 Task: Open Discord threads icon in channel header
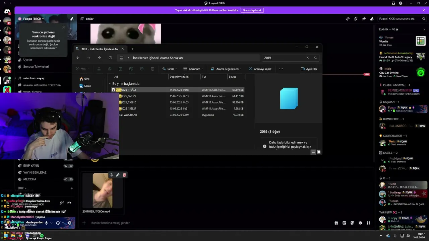[348, 19]
